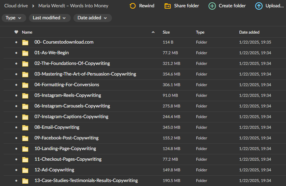This screenshot has height=186, width=286.
Task: Toggle favorite dot for 10-Landing-Page-Copywriting
Action: point(16,148)
